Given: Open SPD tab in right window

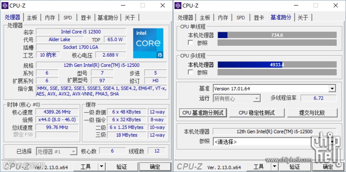Looking at the screenshot, I should (x=241, y=18).
